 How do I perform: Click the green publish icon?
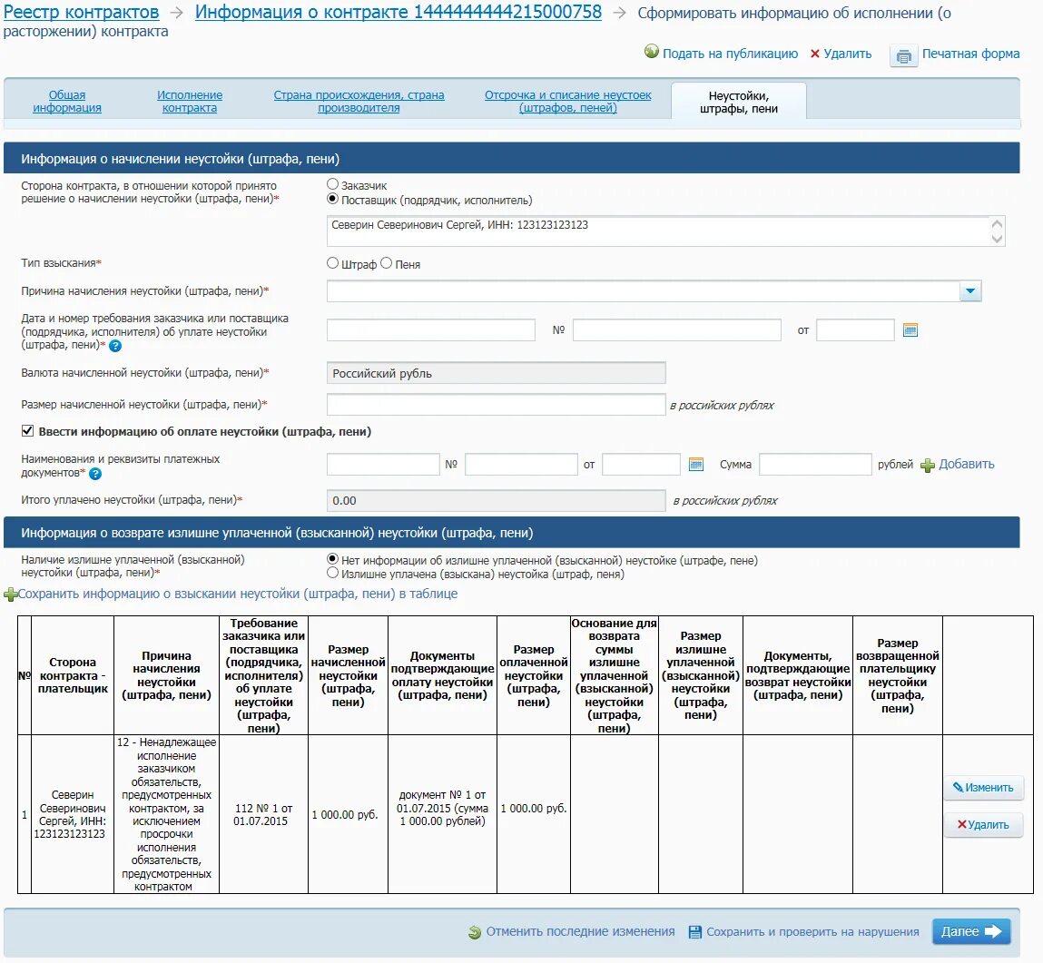(x=652, y=52)
